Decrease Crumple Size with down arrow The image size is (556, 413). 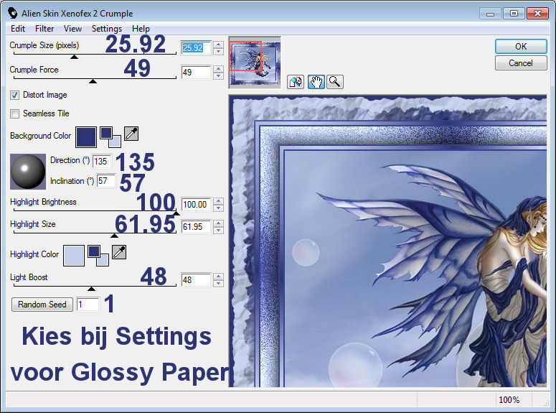pos(218,52)
